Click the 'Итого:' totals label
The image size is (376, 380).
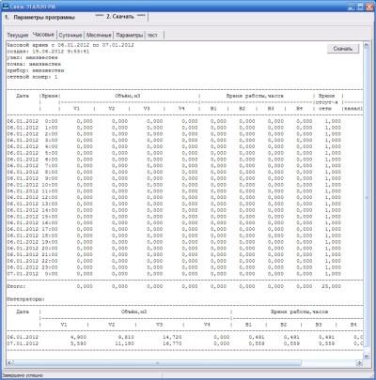[x=16, y=286]
